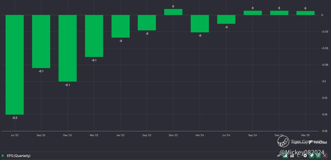Choose the stacked bar chart icon

coord(292,156)
